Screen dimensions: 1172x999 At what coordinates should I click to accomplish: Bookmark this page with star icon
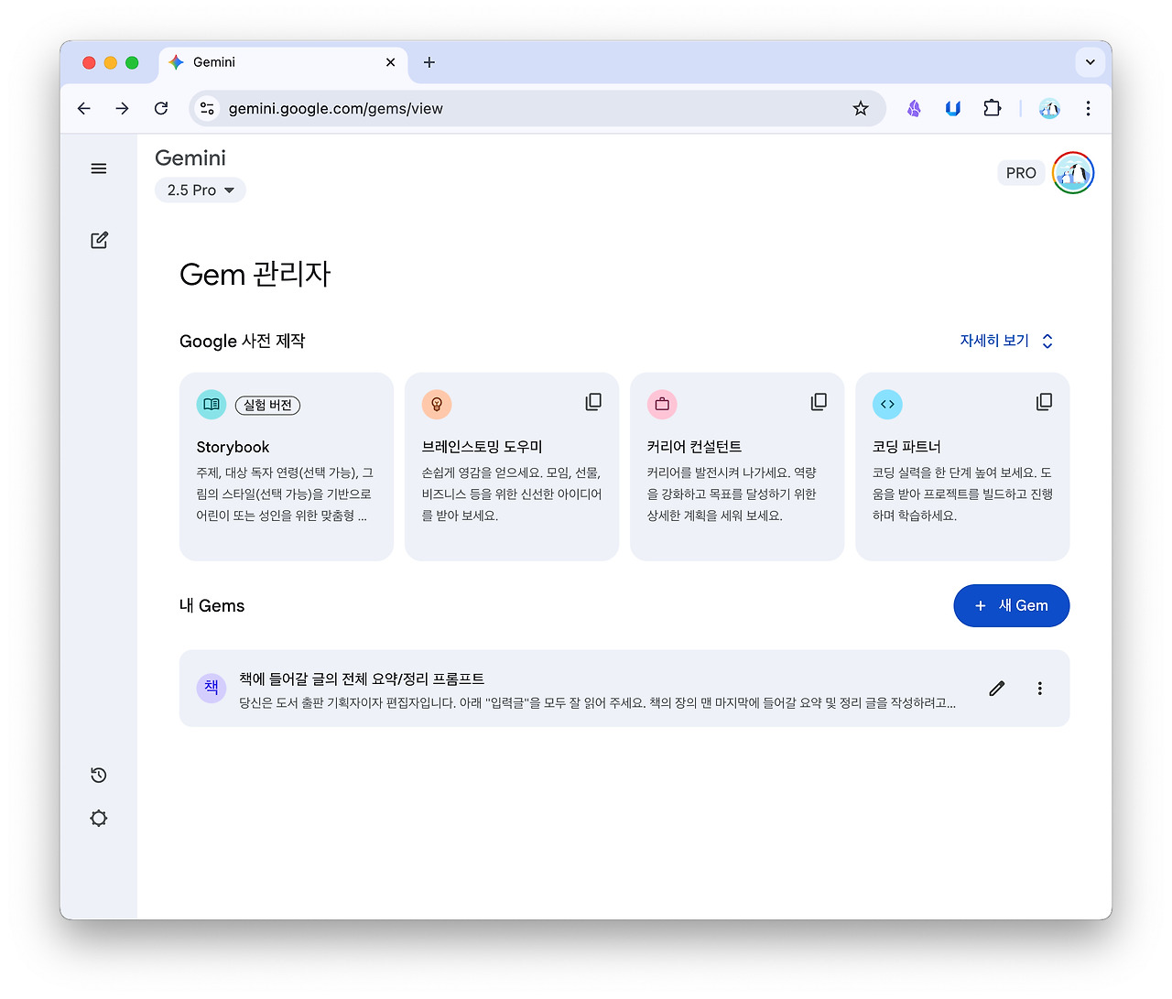coord(861,109)
